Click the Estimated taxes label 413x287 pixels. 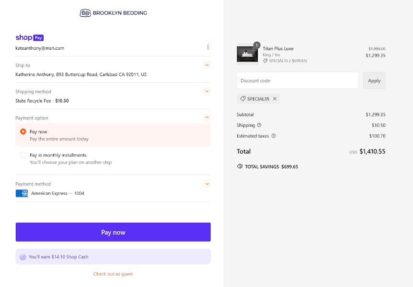click(253, 136)
